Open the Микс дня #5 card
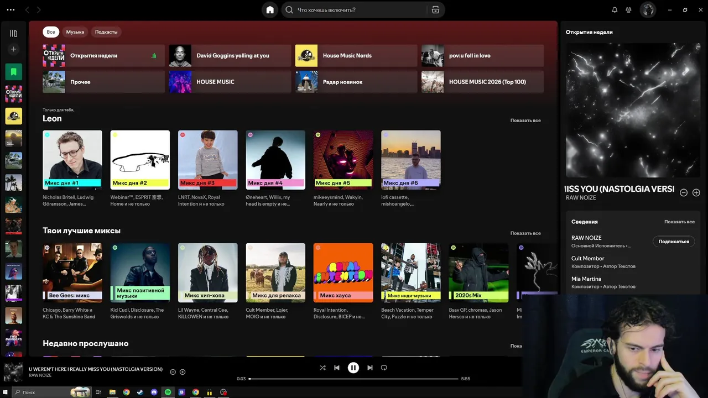 (343, 169)
